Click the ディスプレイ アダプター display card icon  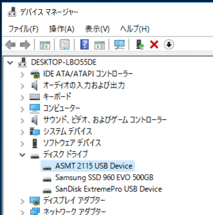pyautogui.click(x=35, y=201)
